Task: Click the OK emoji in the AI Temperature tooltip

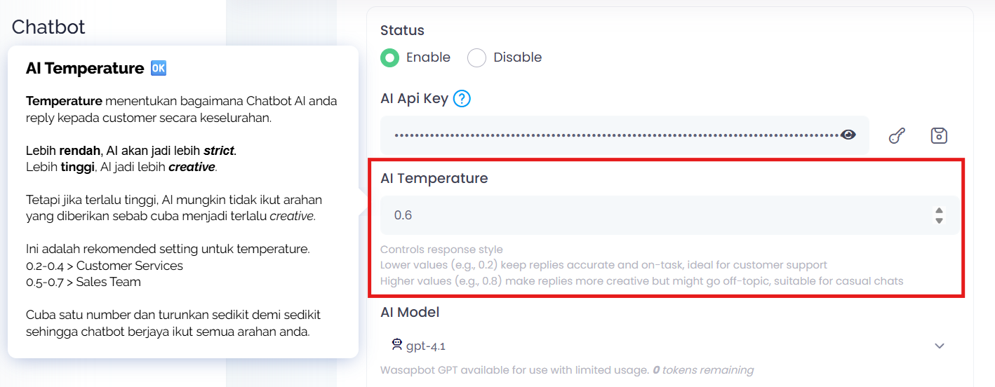Action: tap(159, 68)
